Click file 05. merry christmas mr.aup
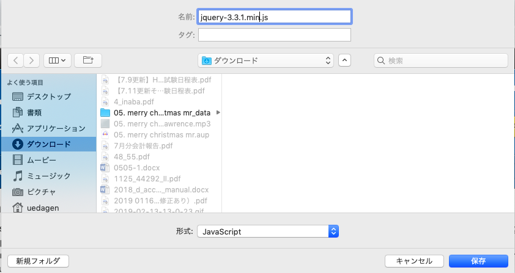This screenshot has height=273, width=515. click(159, 134)
